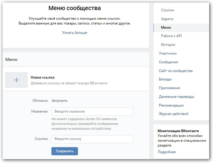Focus the 'Введите ссылку' input field
Screen dimensions: 213x163
tap(92, 139)
